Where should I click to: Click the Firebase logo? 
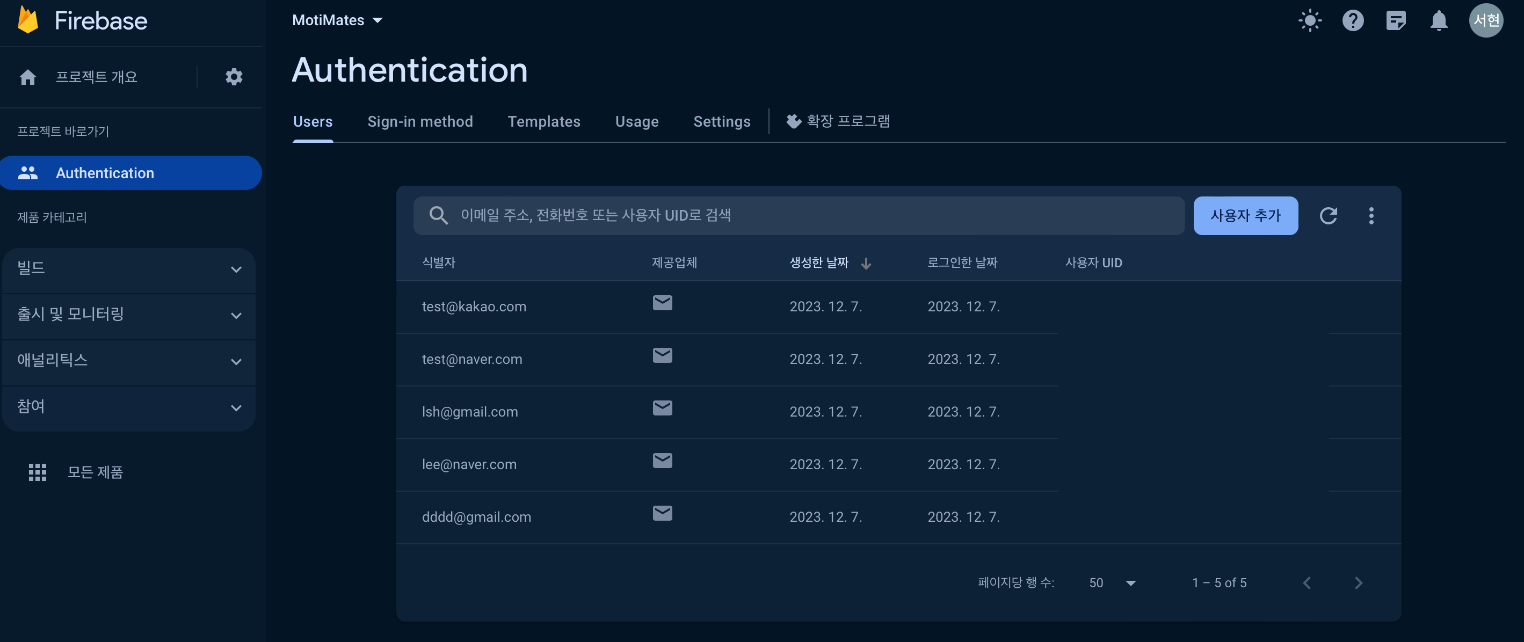[x=28, y=20]
